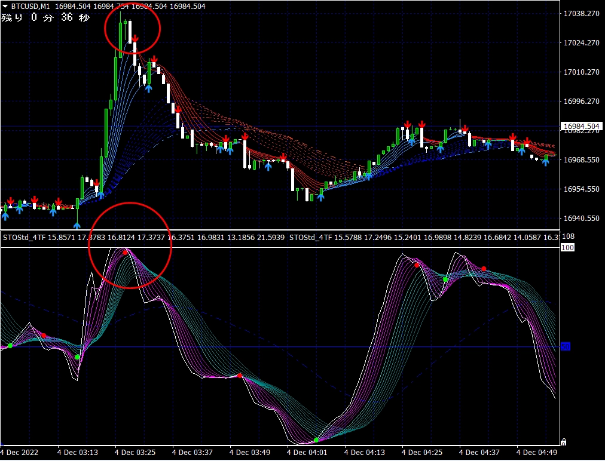Click the first STOStd_4TF indicator label

[x=24, y=238]
